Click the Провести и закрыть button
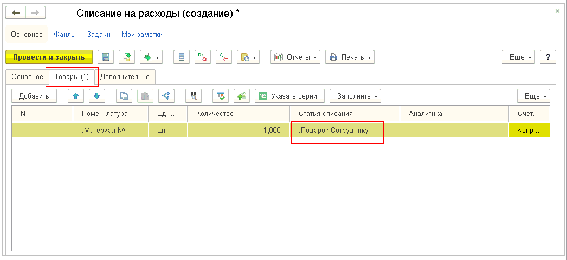The height and width of the screenshot is (260, 567). pyautogui.click(x=49, y=57)
